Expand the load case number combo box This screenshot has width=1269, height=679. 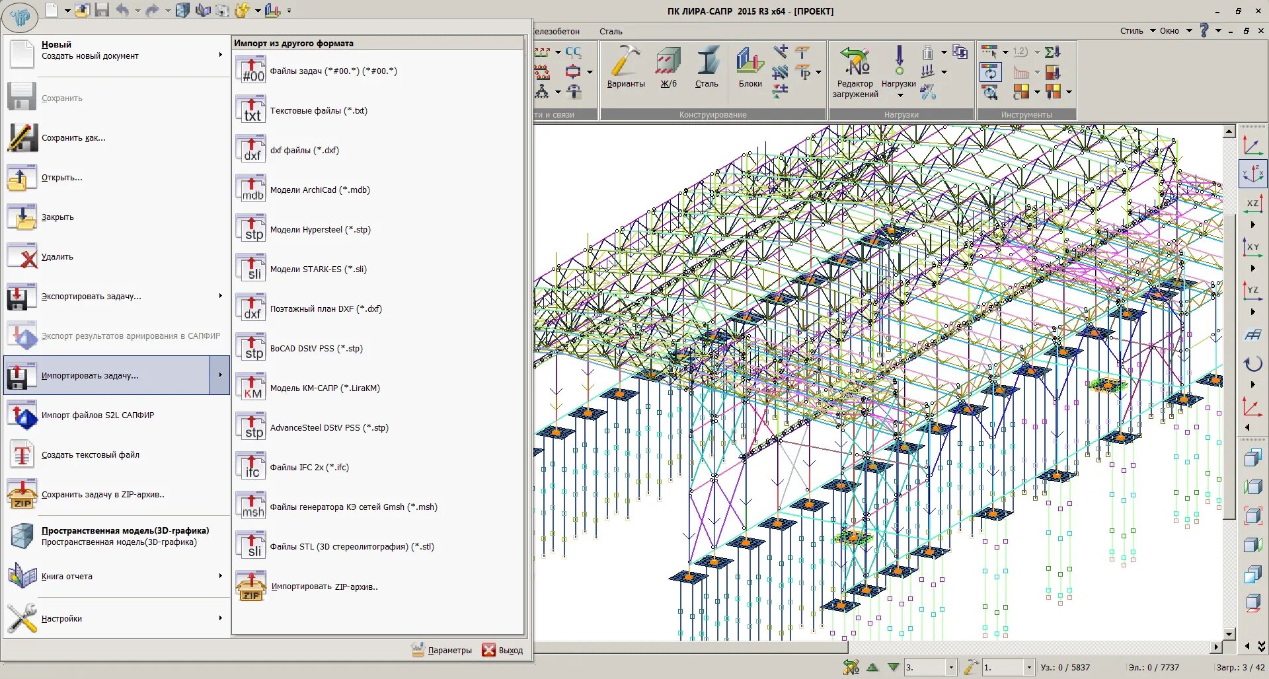(x=951, y=668)
